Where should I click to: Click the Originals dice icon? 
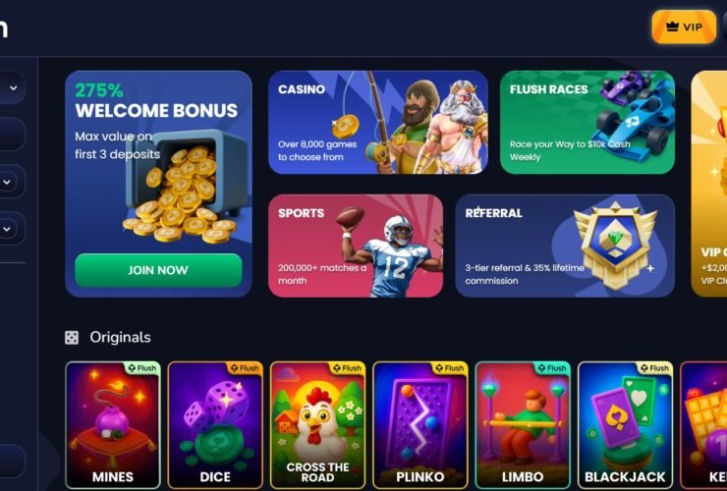[x=72, y=338]
